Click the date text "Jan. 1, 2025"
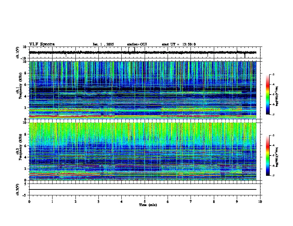 [x=103, y=44]
